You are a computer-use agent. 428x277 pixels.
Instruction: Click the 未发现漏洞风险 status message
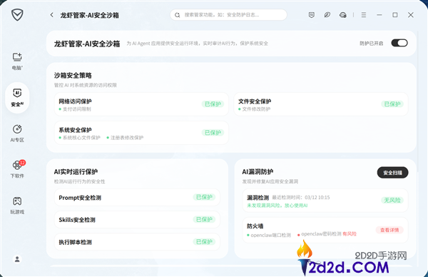277,206
